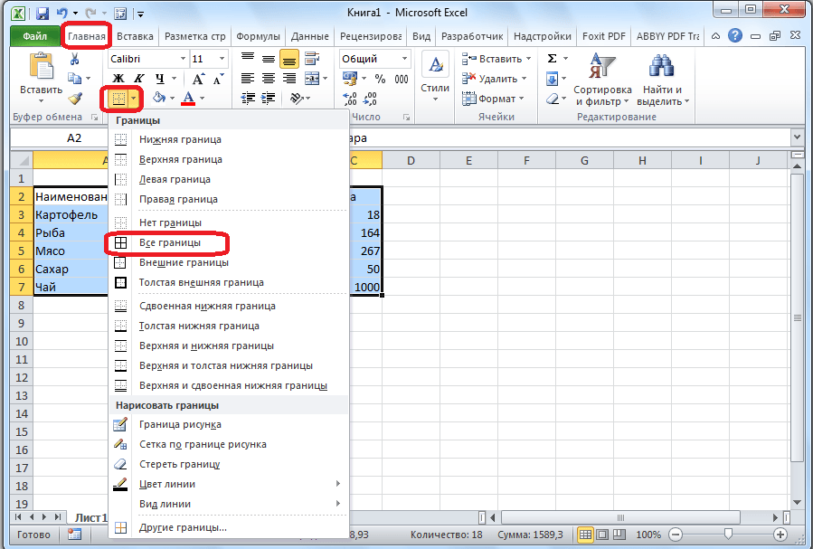Expand the 'Цвет линии' submenu

tap(228, 484)
